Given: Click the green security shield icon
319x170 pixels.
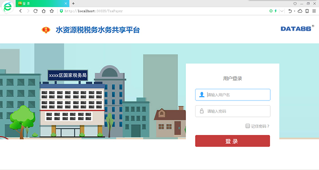Looking at the screenshot, I should [61, 11].
